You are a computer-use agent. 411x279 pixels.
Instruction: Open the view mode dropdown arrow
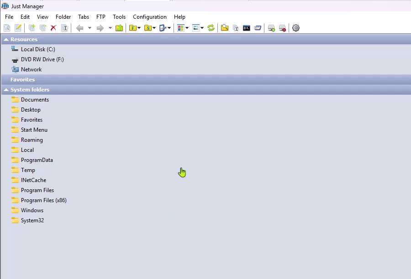pos(187,28)
